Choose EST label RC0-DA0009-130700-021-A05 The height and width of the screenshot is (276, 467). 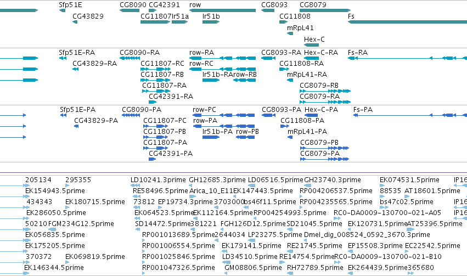tap(387, 213)
